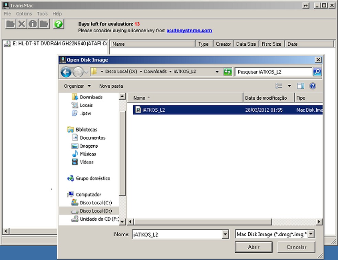This screenshot has width=338, height=260.
Task: Expand the filename dropdown arrow
Action: [x=225, y=234]
